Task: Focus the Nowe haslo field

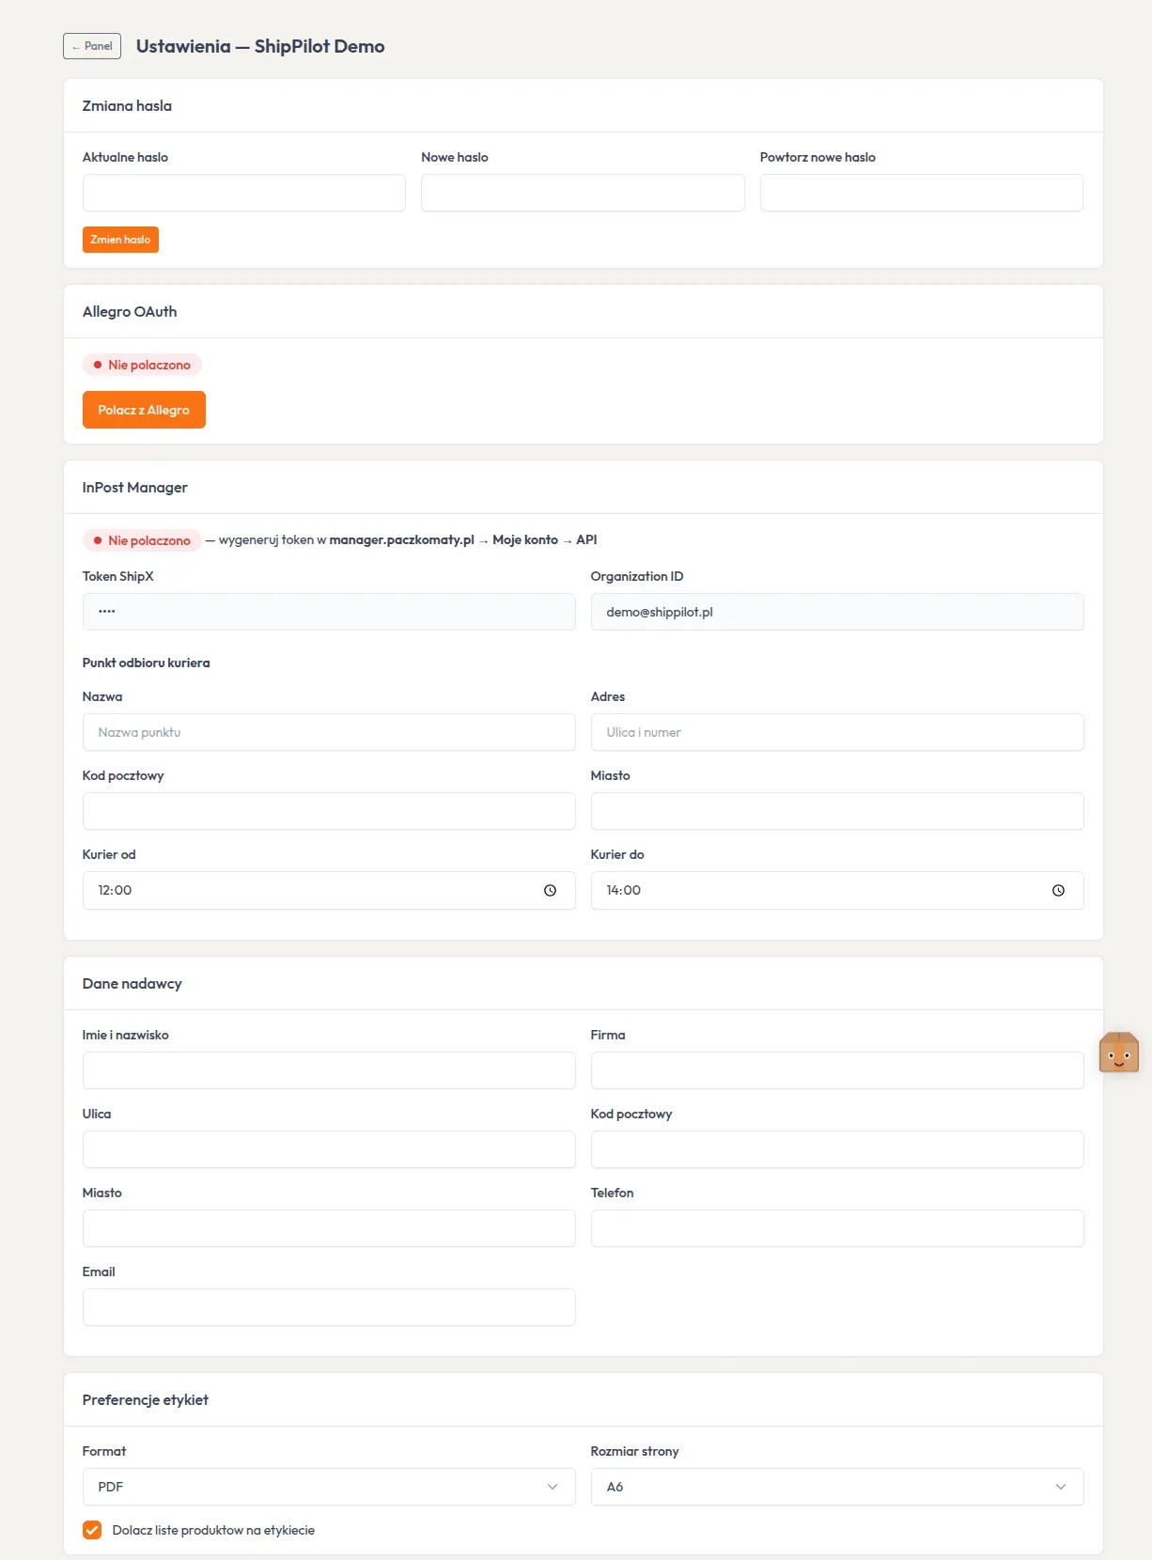Action: tap(583, 193)
